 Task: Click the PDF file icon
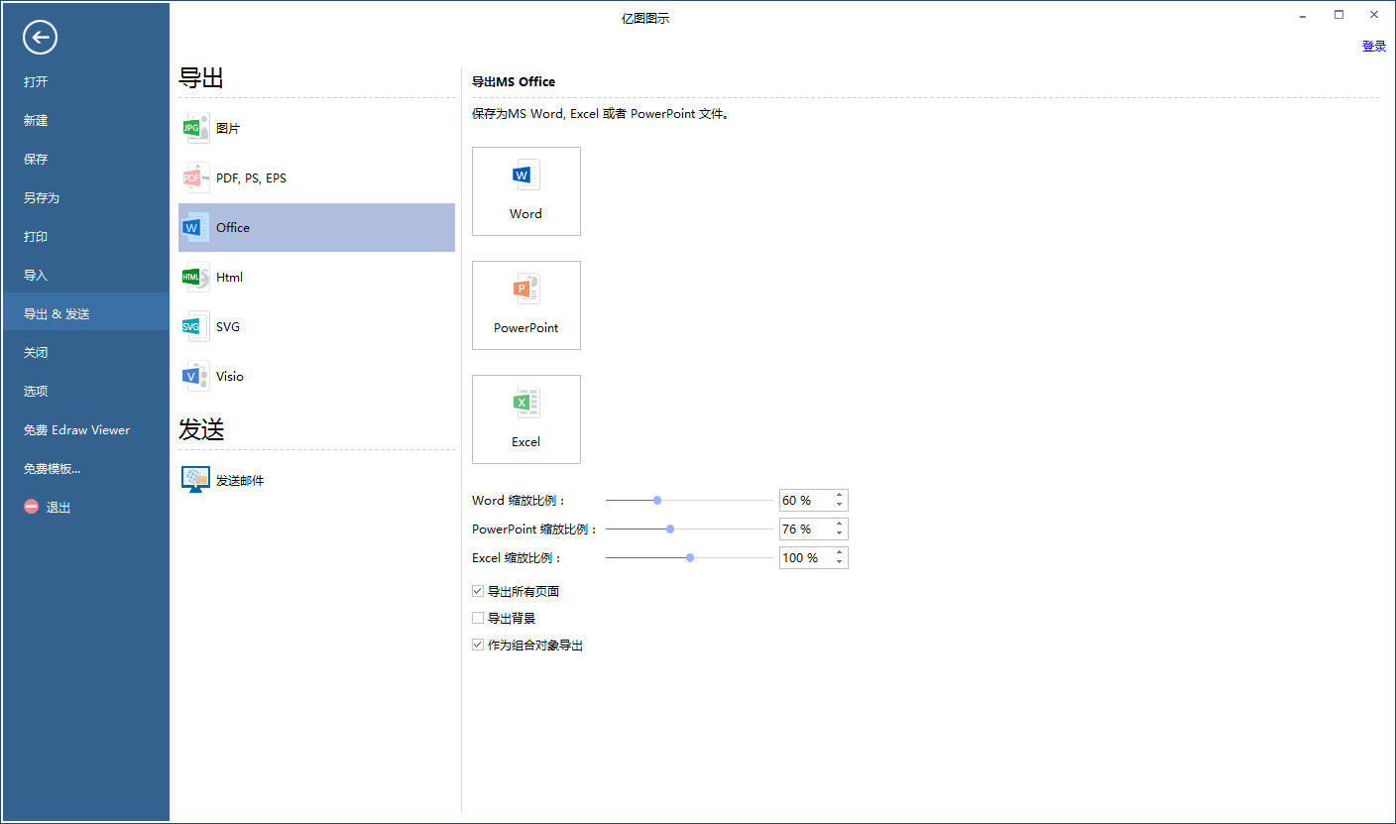195,177
